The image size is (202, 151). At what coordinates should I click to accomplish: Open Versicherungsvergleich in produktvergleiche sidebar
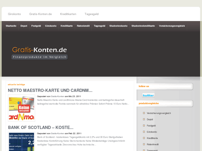tap(159, 113)
